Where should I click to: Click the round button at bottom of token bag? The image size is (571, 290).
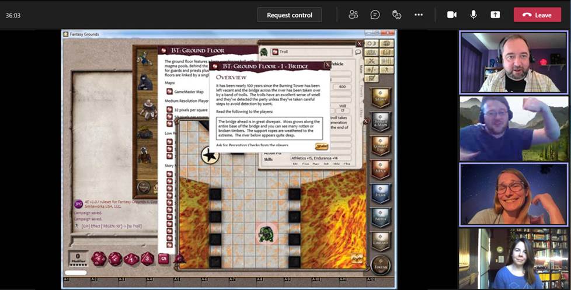coord(144,187)
